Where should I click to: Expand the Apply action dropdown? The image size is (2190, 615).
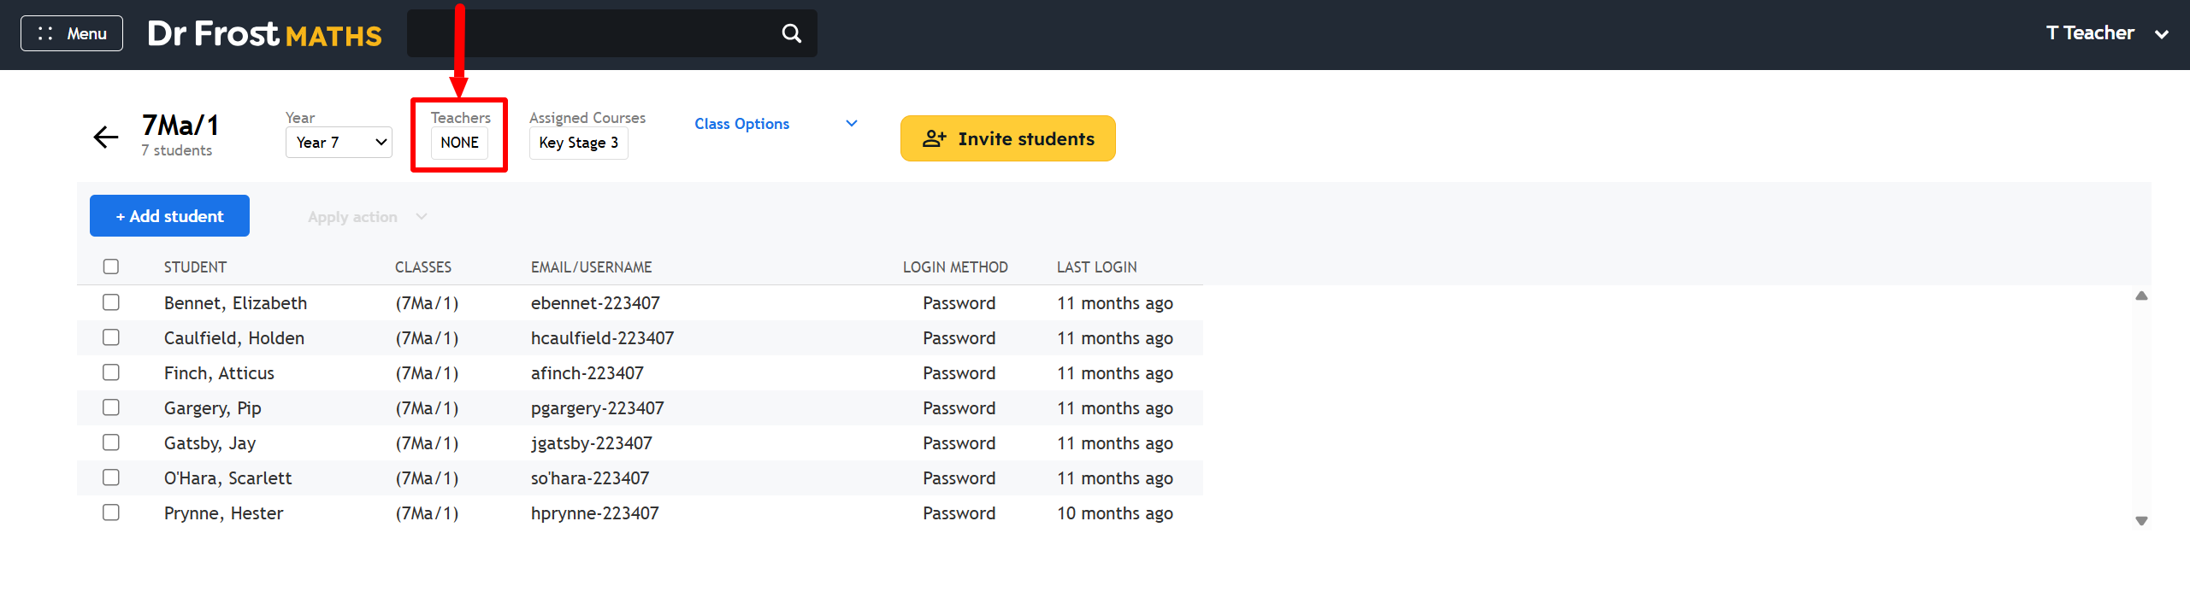point(367,217)
